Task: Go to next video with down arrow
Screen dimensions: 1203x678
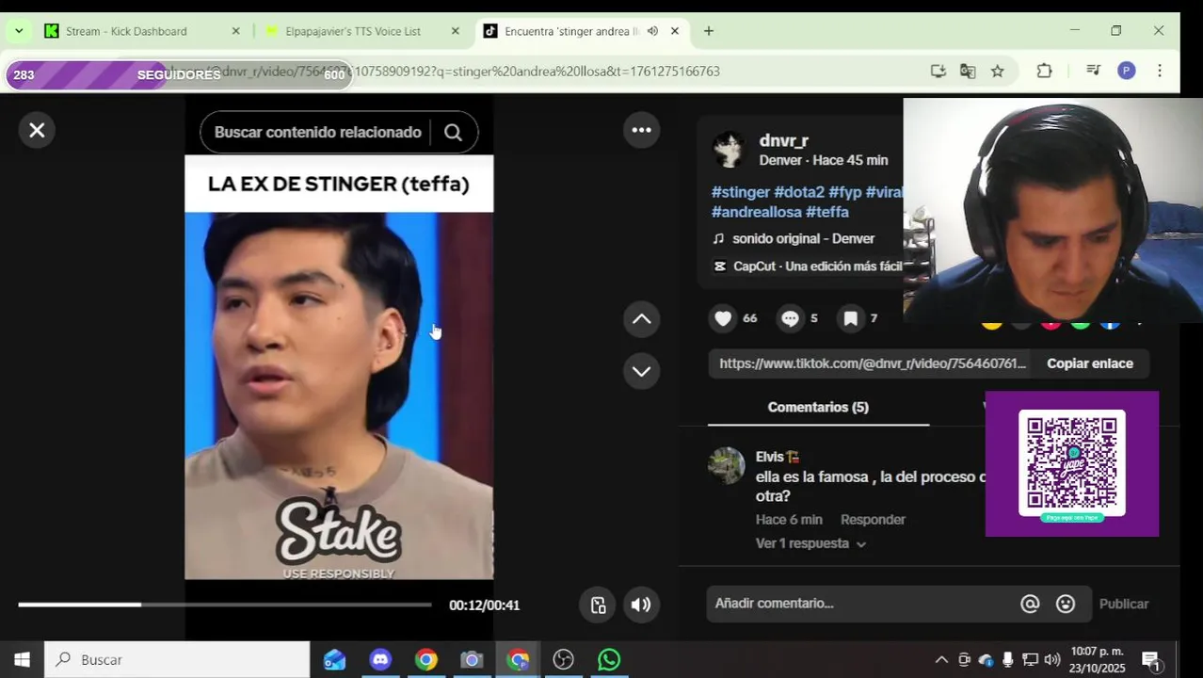Action: [641, 371]
